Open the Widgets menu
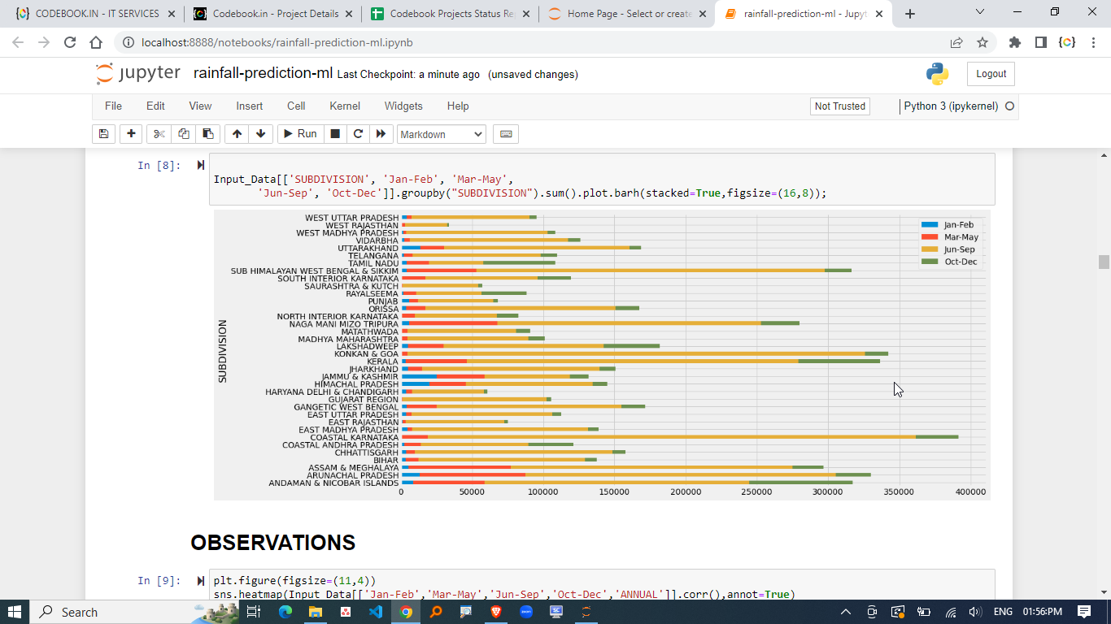The height and width of the screenshot is (624, 1111). click(x=403, y=106)
